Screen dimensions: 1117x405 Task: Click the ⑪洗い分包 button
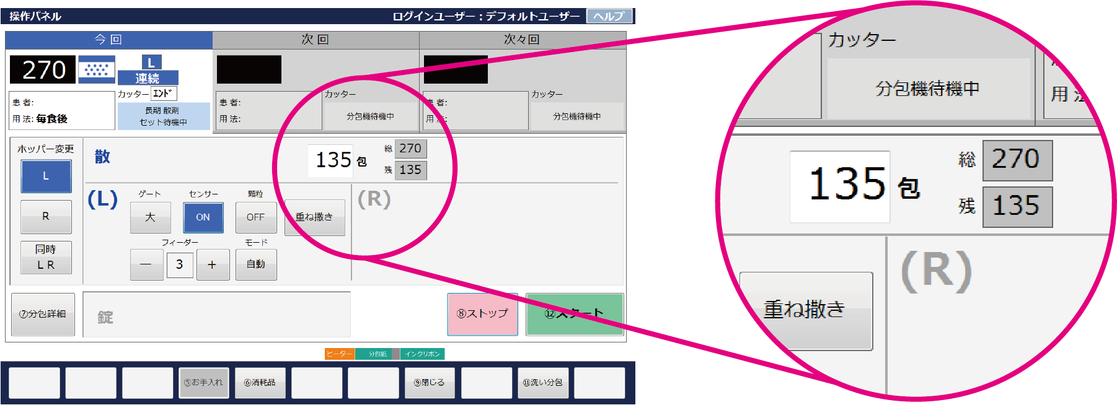pos(542,383)
